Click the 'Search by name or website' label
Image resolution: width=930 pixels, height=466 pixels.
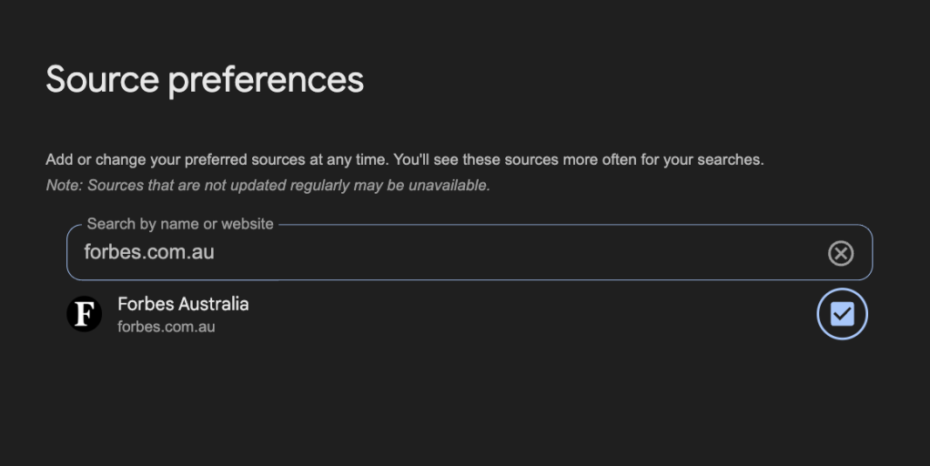coord(180,224)
